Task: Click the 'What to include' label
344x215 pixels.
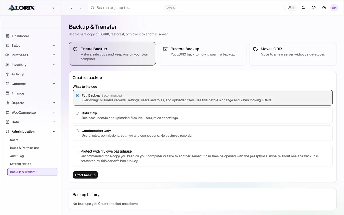Action: tap(85, 87)
